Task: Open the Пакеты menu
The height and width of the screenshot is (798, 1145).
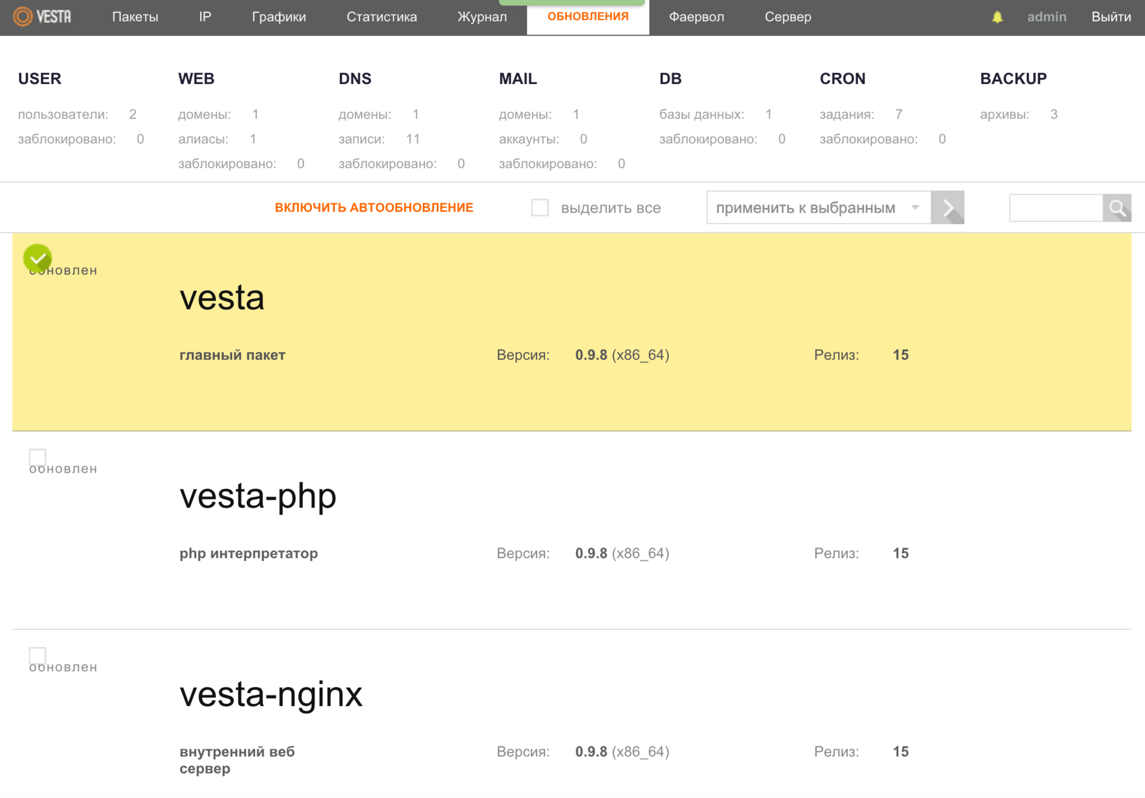Action: [135, 17]
